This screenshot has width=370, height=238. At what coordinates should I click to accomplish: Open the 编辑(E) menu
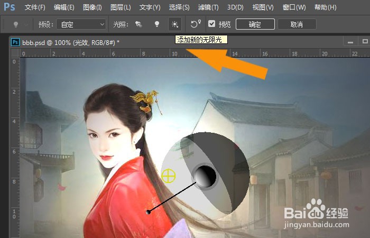64,7
